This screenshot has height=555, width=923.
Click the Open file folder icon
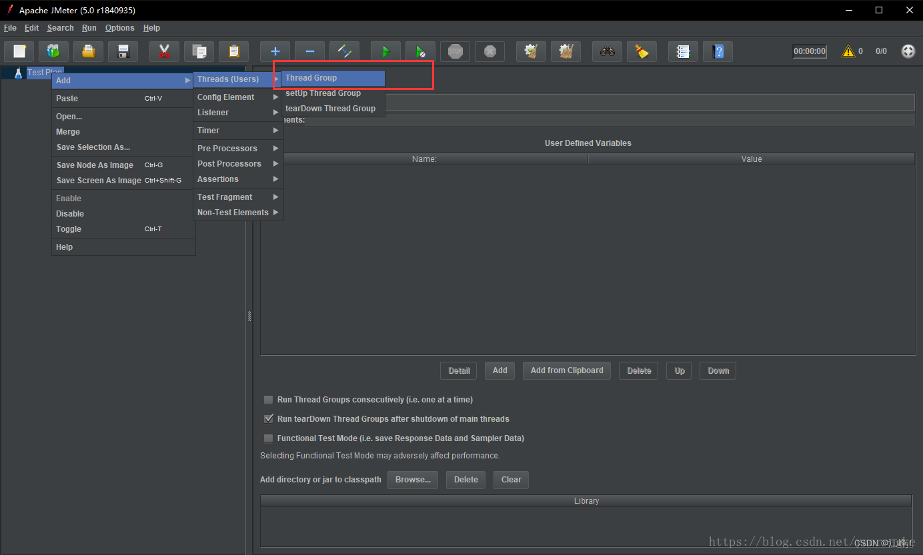[x=88, y=51]
